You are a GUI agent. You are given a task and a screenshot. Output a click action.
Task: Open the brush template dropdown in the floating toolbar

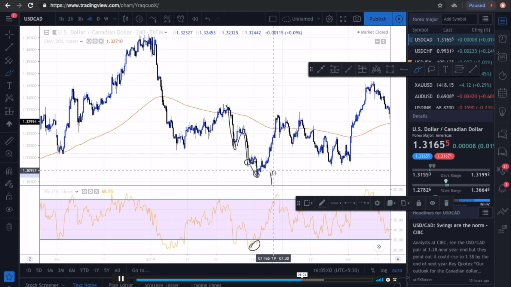point(308,203)
